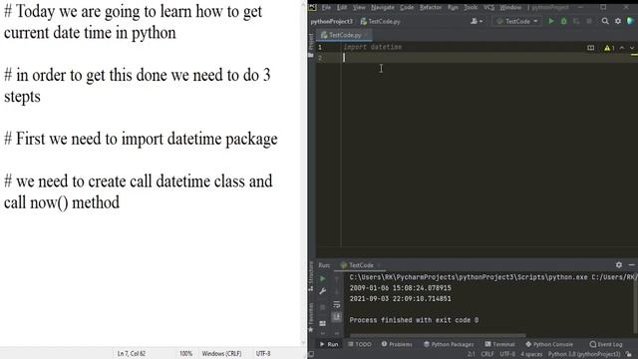This screenshot has width=638, height=359.
Task: Open the TODO tool window
Action: pyautogui.click(x=360, y=344)
